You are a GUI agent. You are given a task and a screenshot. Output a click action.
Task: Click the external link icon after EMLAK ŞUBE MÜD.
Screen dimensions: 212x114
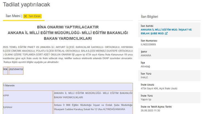pyautogui.click(x=166, y=33)
